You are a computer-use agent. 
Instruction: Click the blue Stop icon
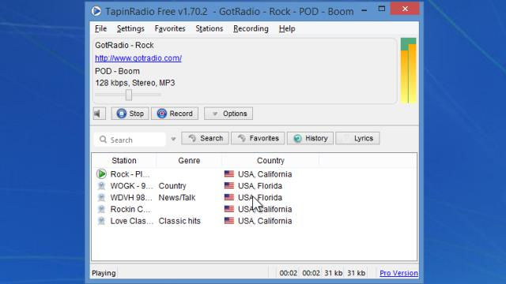[121, 114]
